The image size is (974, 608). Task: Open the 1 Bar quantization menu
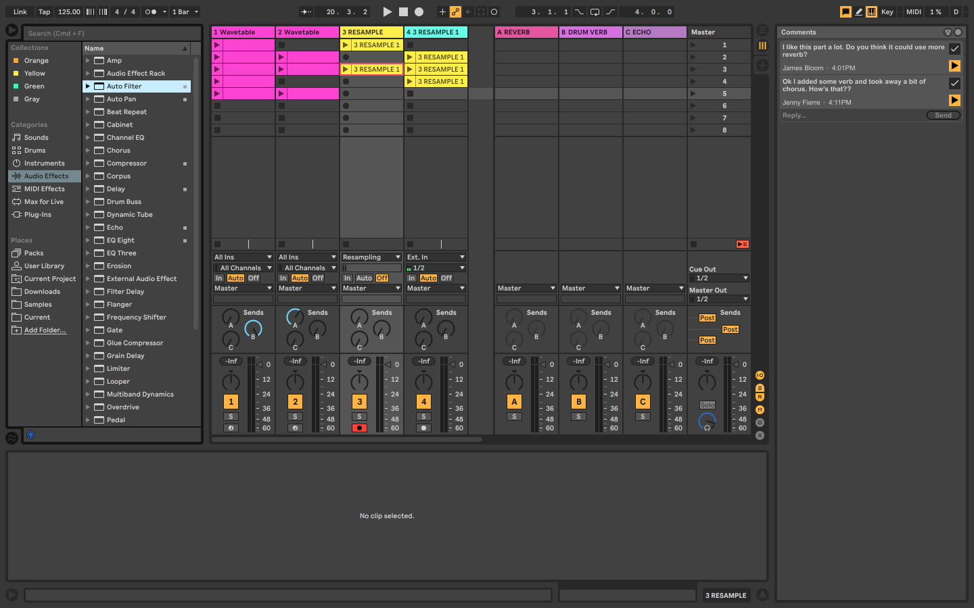point(185,11)
